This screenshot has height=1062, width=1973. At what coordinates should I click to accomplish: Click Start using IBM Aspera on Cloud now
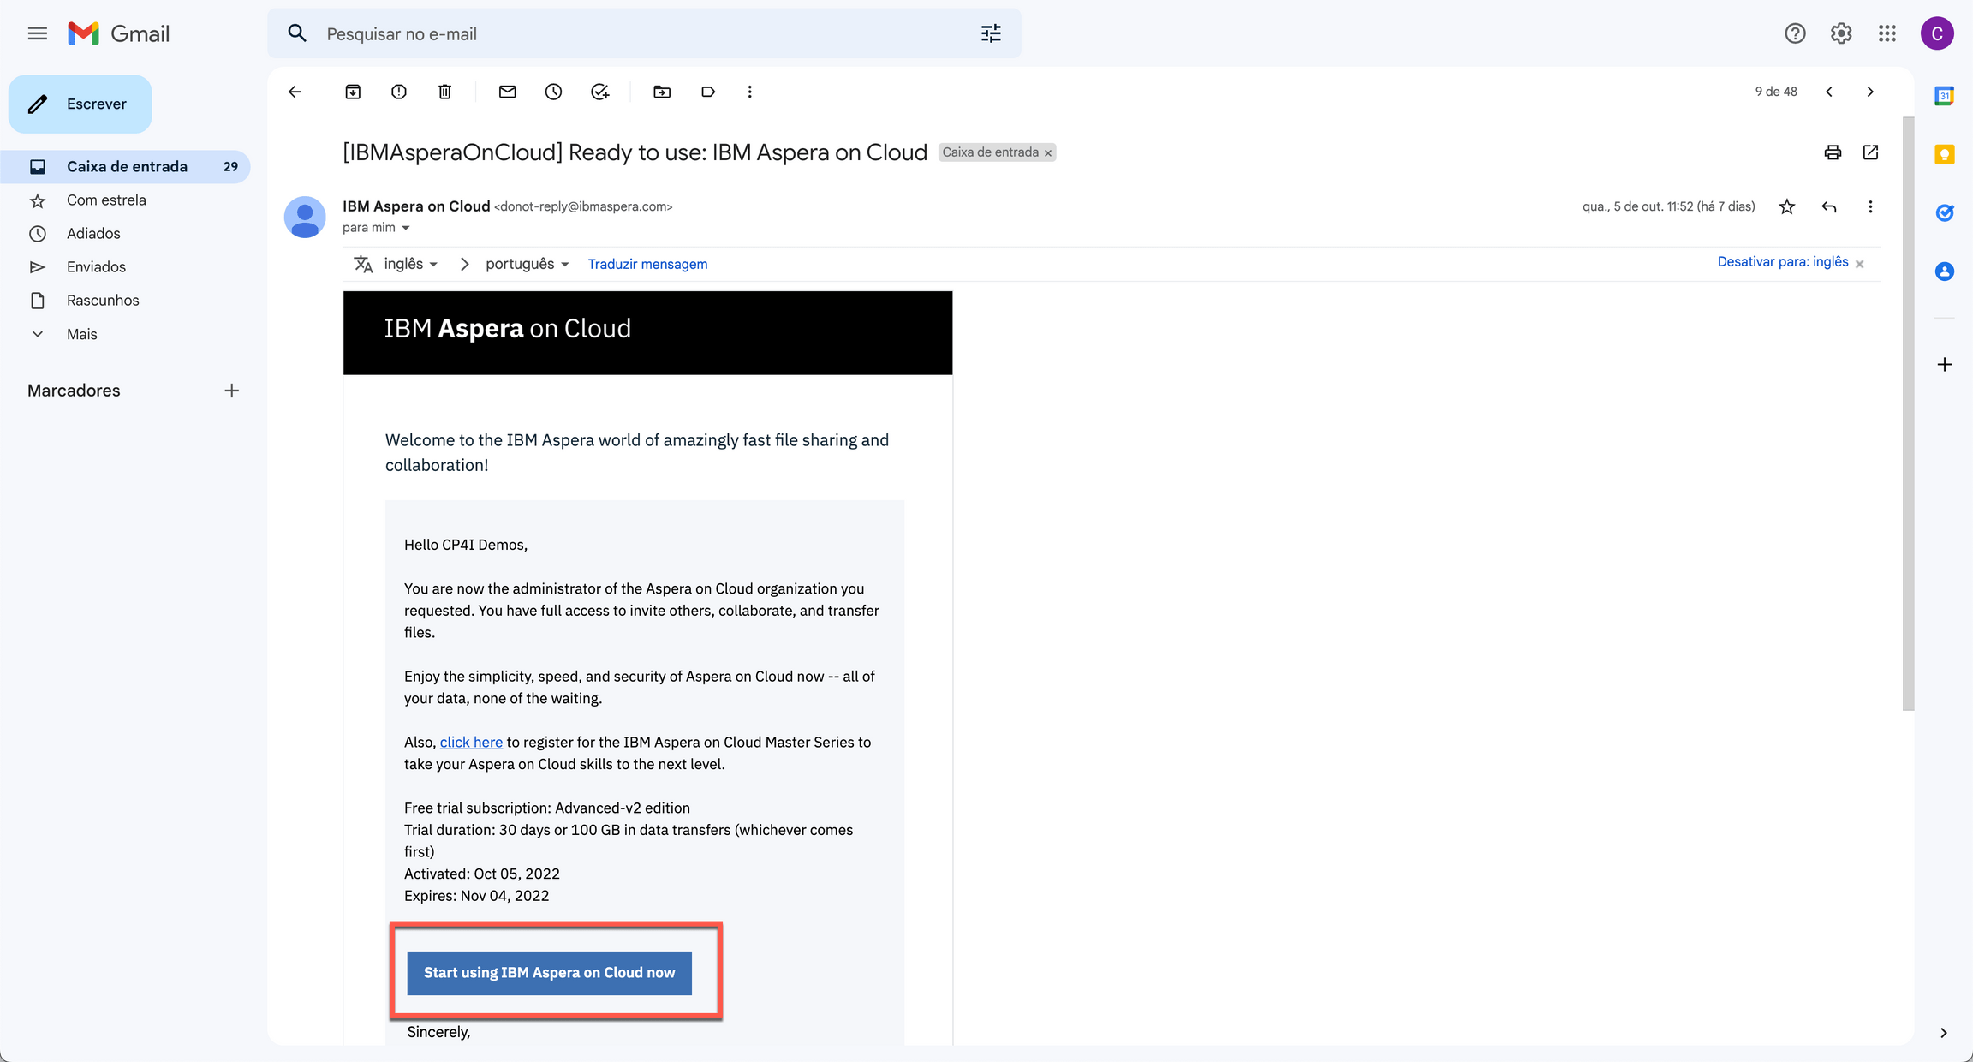pos(549,972)
